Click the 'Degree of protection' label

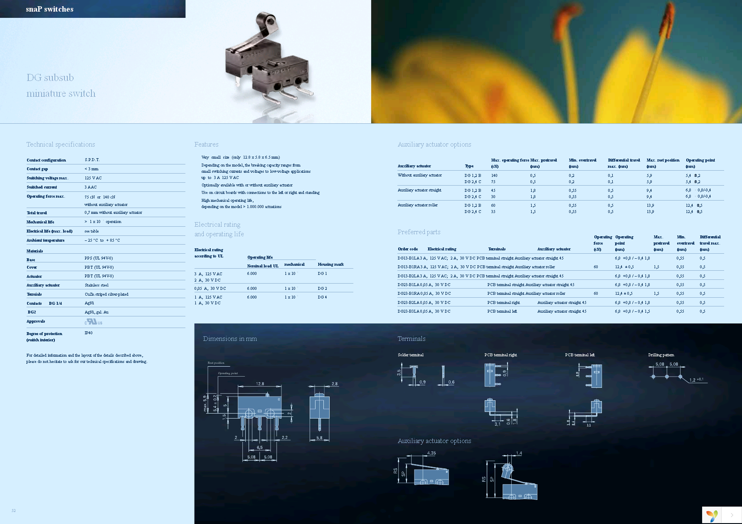pos(44,334)
